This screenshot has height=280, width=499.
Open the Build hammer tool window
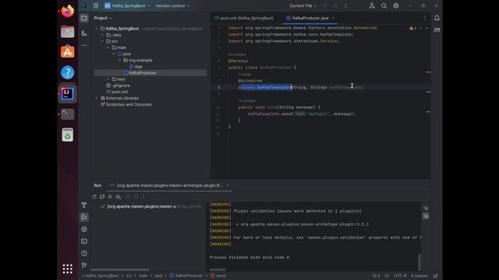point(84,205)
